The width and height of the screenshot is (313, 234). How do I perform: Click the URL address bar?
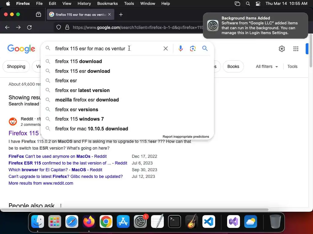coord(138,27)
